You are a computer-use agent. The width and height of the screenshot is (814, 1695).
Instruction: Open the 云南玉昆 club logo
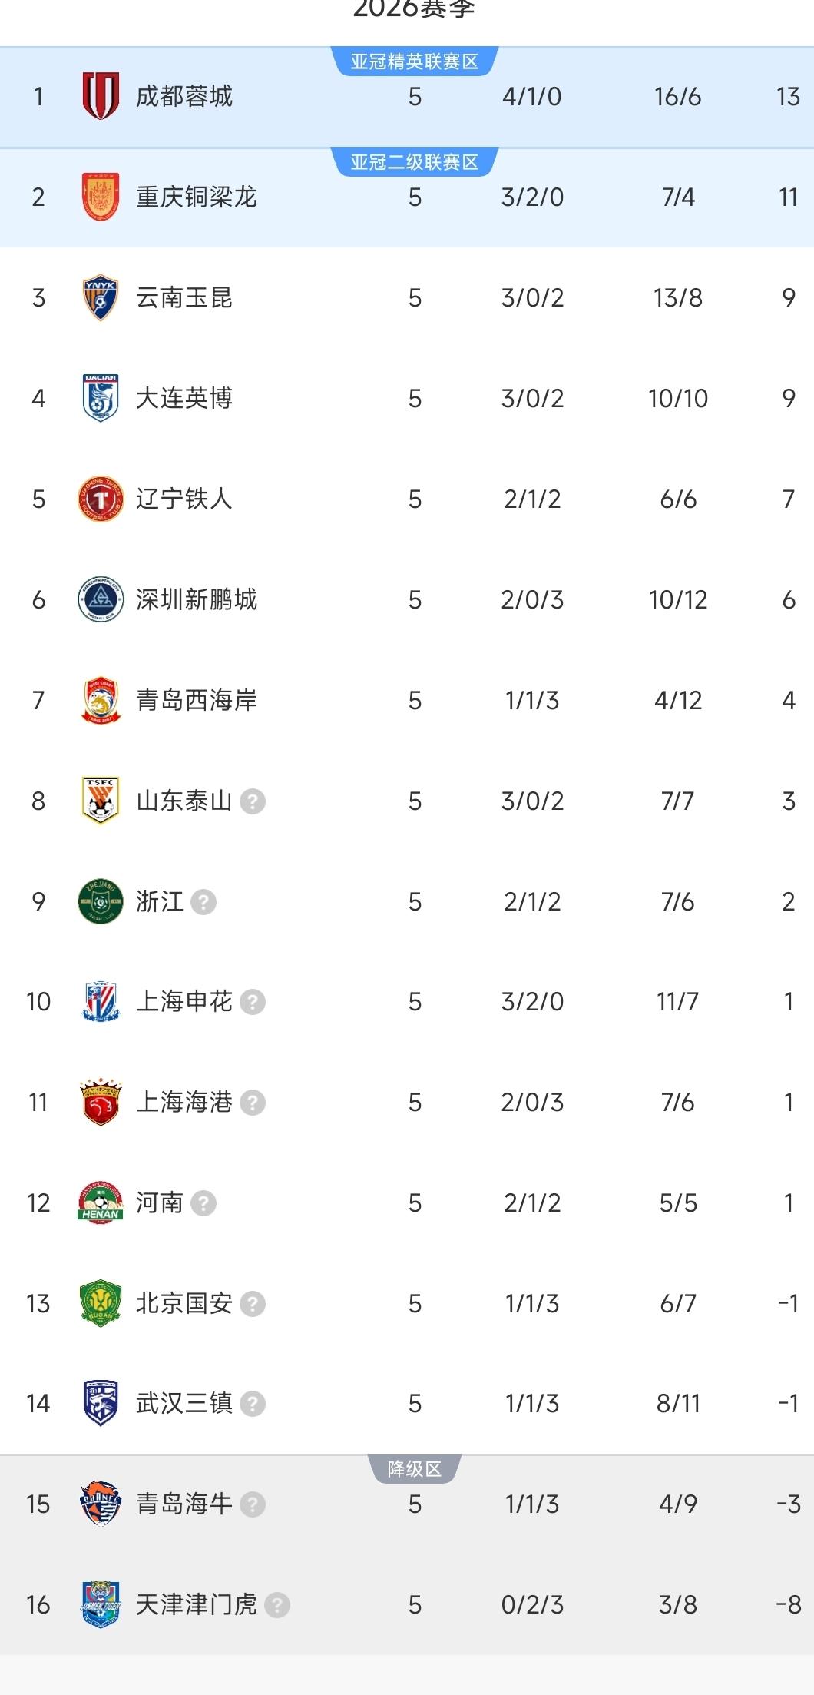pyautogui.click(x=101, y=297)
